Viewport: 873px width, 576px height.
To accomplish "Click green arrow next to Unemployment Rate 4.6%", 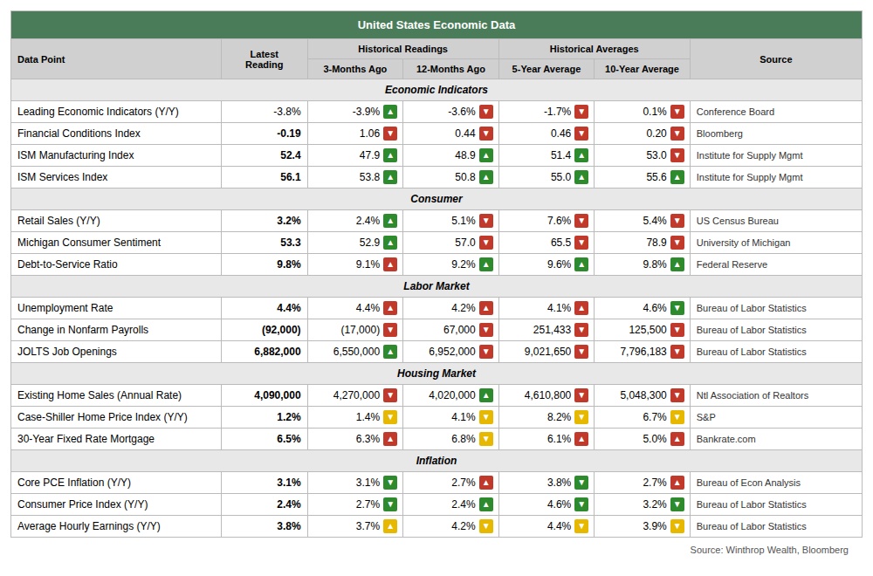I will pyautogui.click(x=677, y=308).
